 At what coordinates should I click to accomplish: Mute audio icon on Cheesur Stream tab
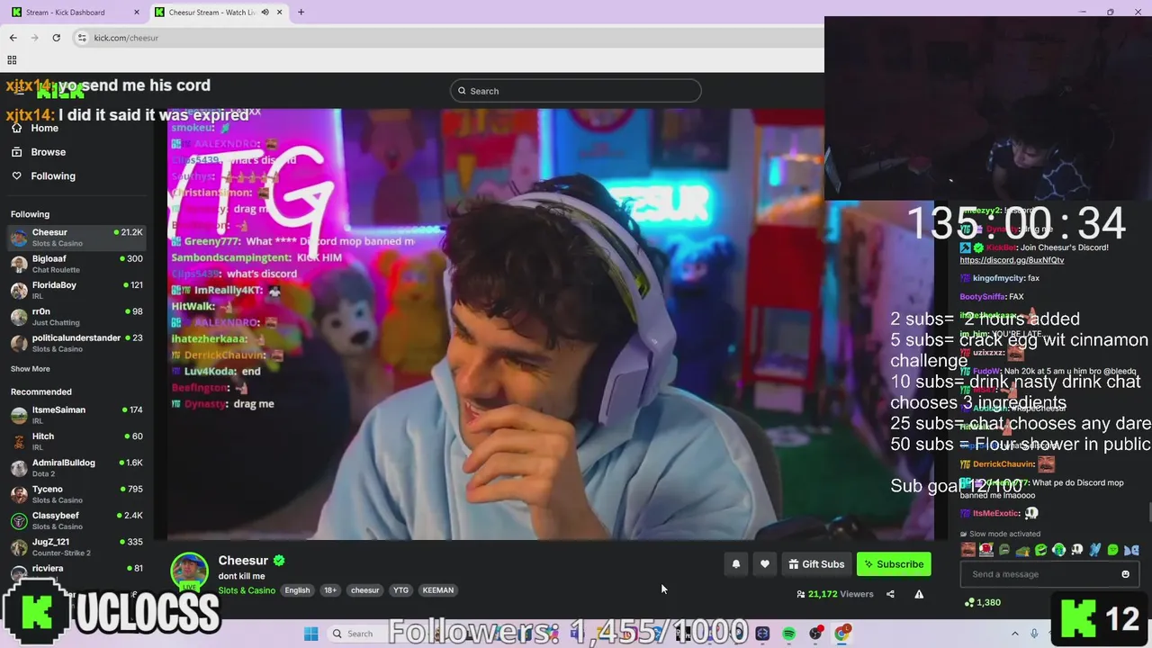point(265,13)
